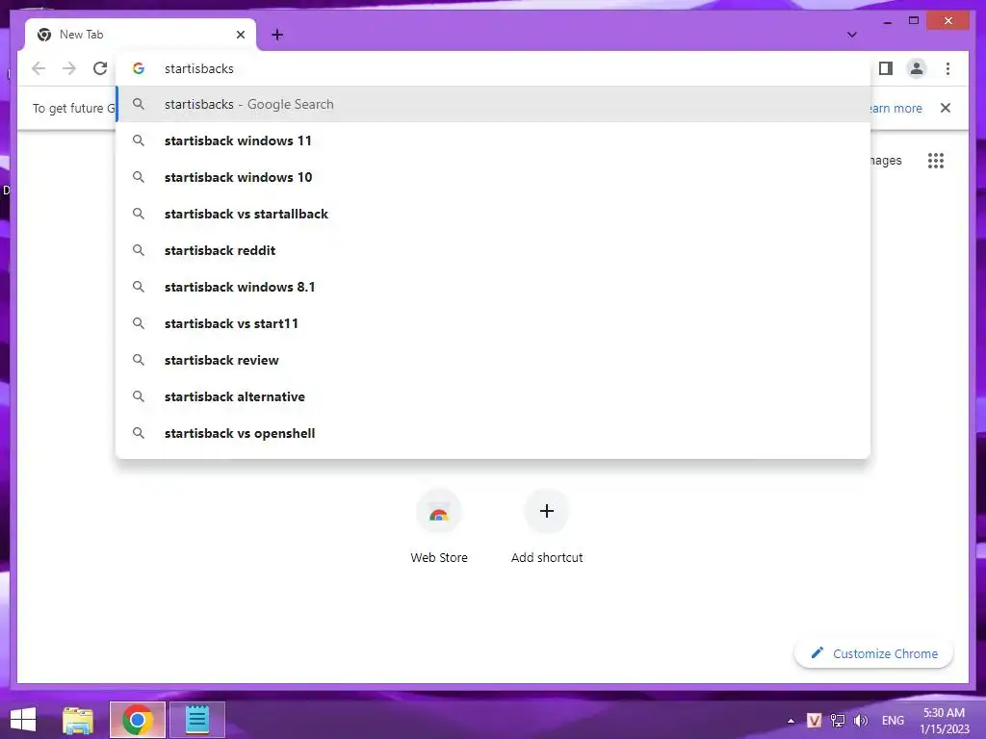
Task: Open the Web Store shortcut
Action: (439, 526)
